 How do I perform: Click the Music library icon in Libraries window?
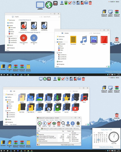tap(83, 40)
